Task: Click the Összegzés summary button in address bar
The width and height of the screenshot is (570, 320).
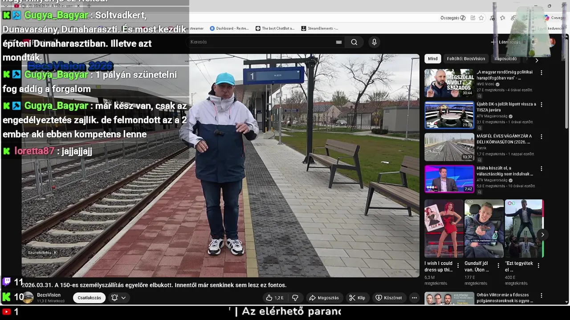Action: tap(453, 18)
